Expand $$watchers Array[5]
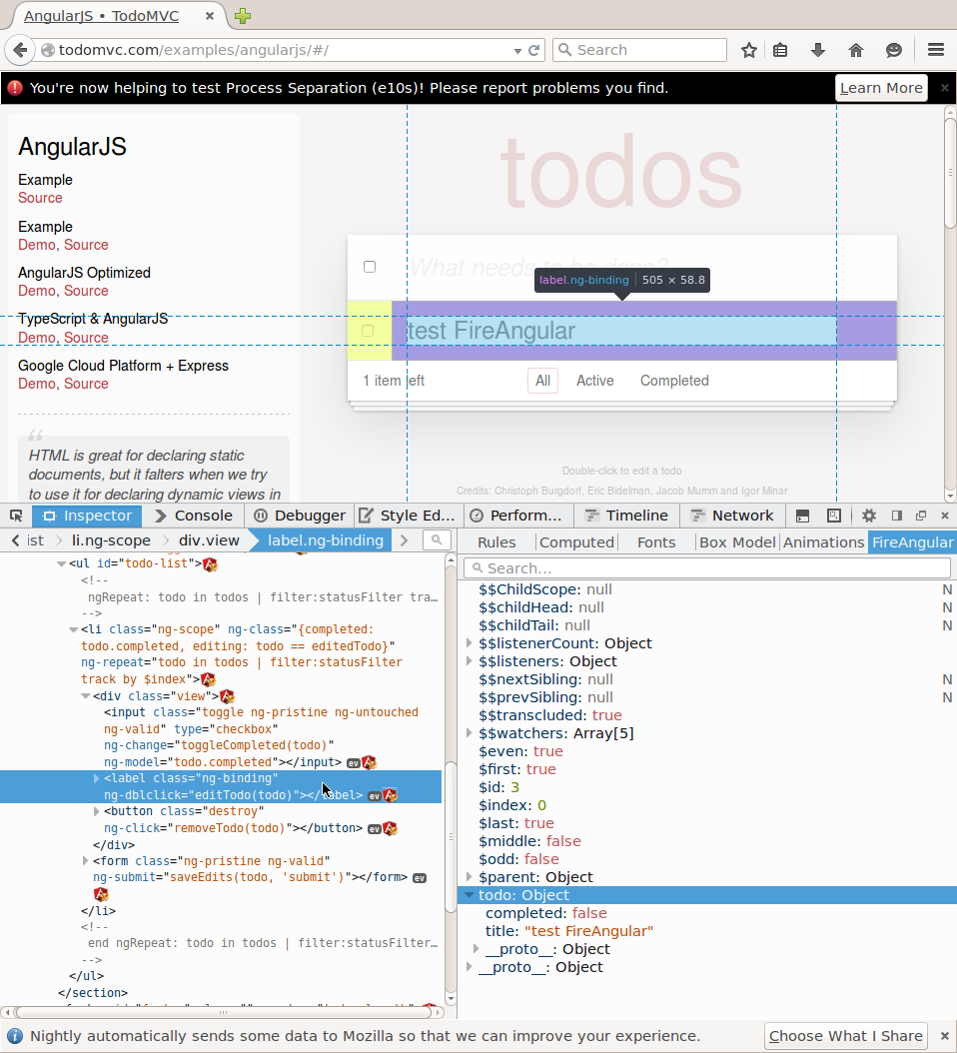Screen dimensions: 957x1053 [x=470, y=733]
